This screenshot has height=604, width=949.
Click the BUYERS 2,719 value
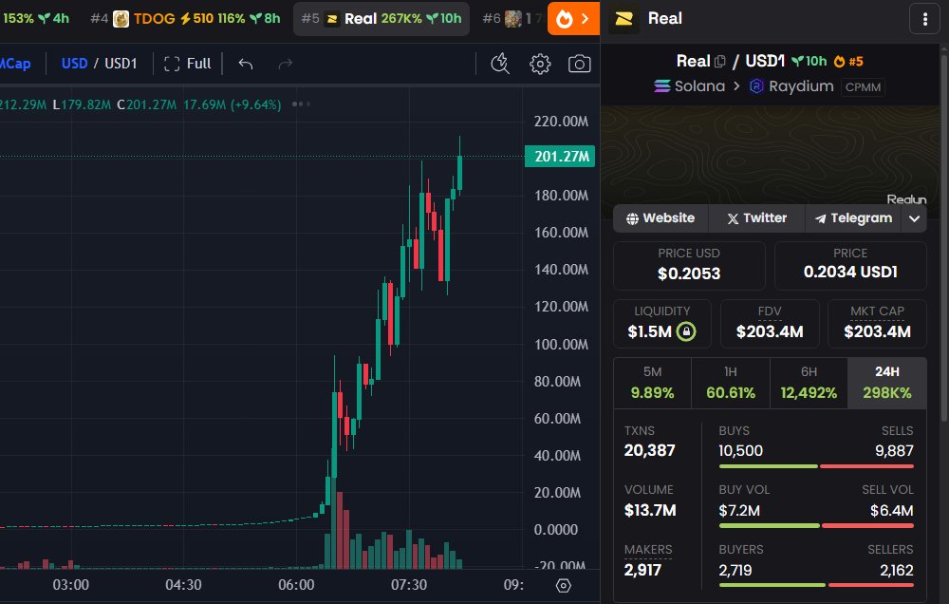point(735,570)
